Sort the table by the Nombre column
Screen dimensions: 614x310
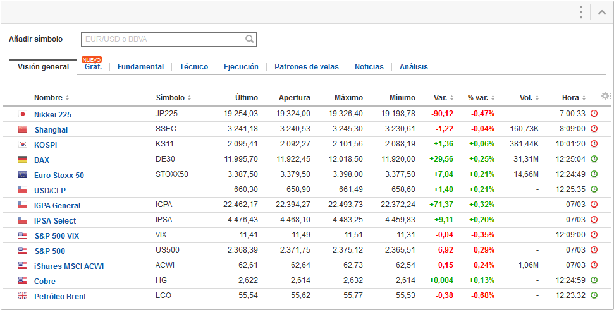tap(51, 98)
